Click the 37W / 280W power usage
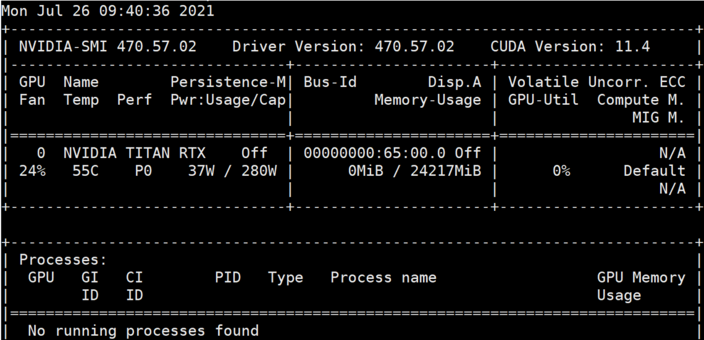Screen dimensions: 704x340 tap(232, 171)
